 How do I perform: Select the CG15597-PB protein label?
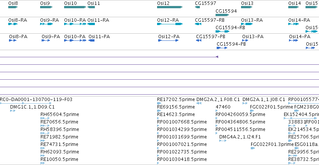click(211, 37)
